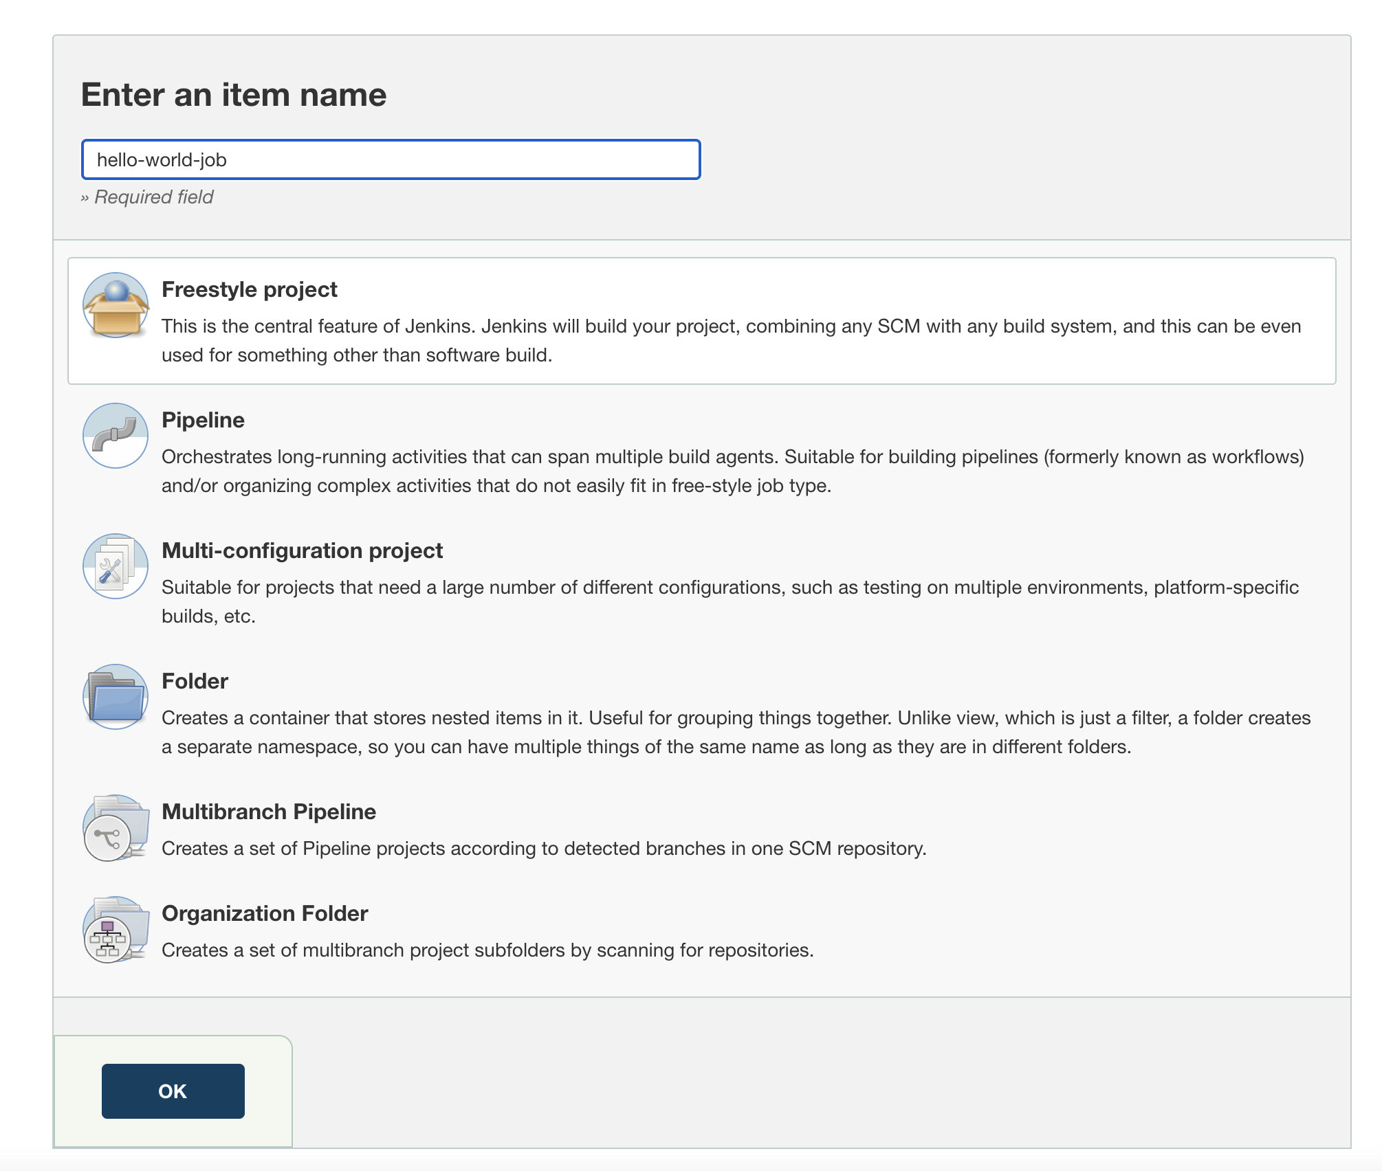Click the blue Folder icon
This screenshot has height=1171, width=1382.
click(x=116, y=697)
